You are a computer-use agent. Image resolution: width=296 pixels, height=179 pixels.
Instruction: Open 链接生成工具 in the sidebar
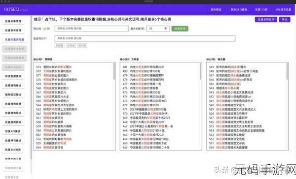[x=13, y=159]
